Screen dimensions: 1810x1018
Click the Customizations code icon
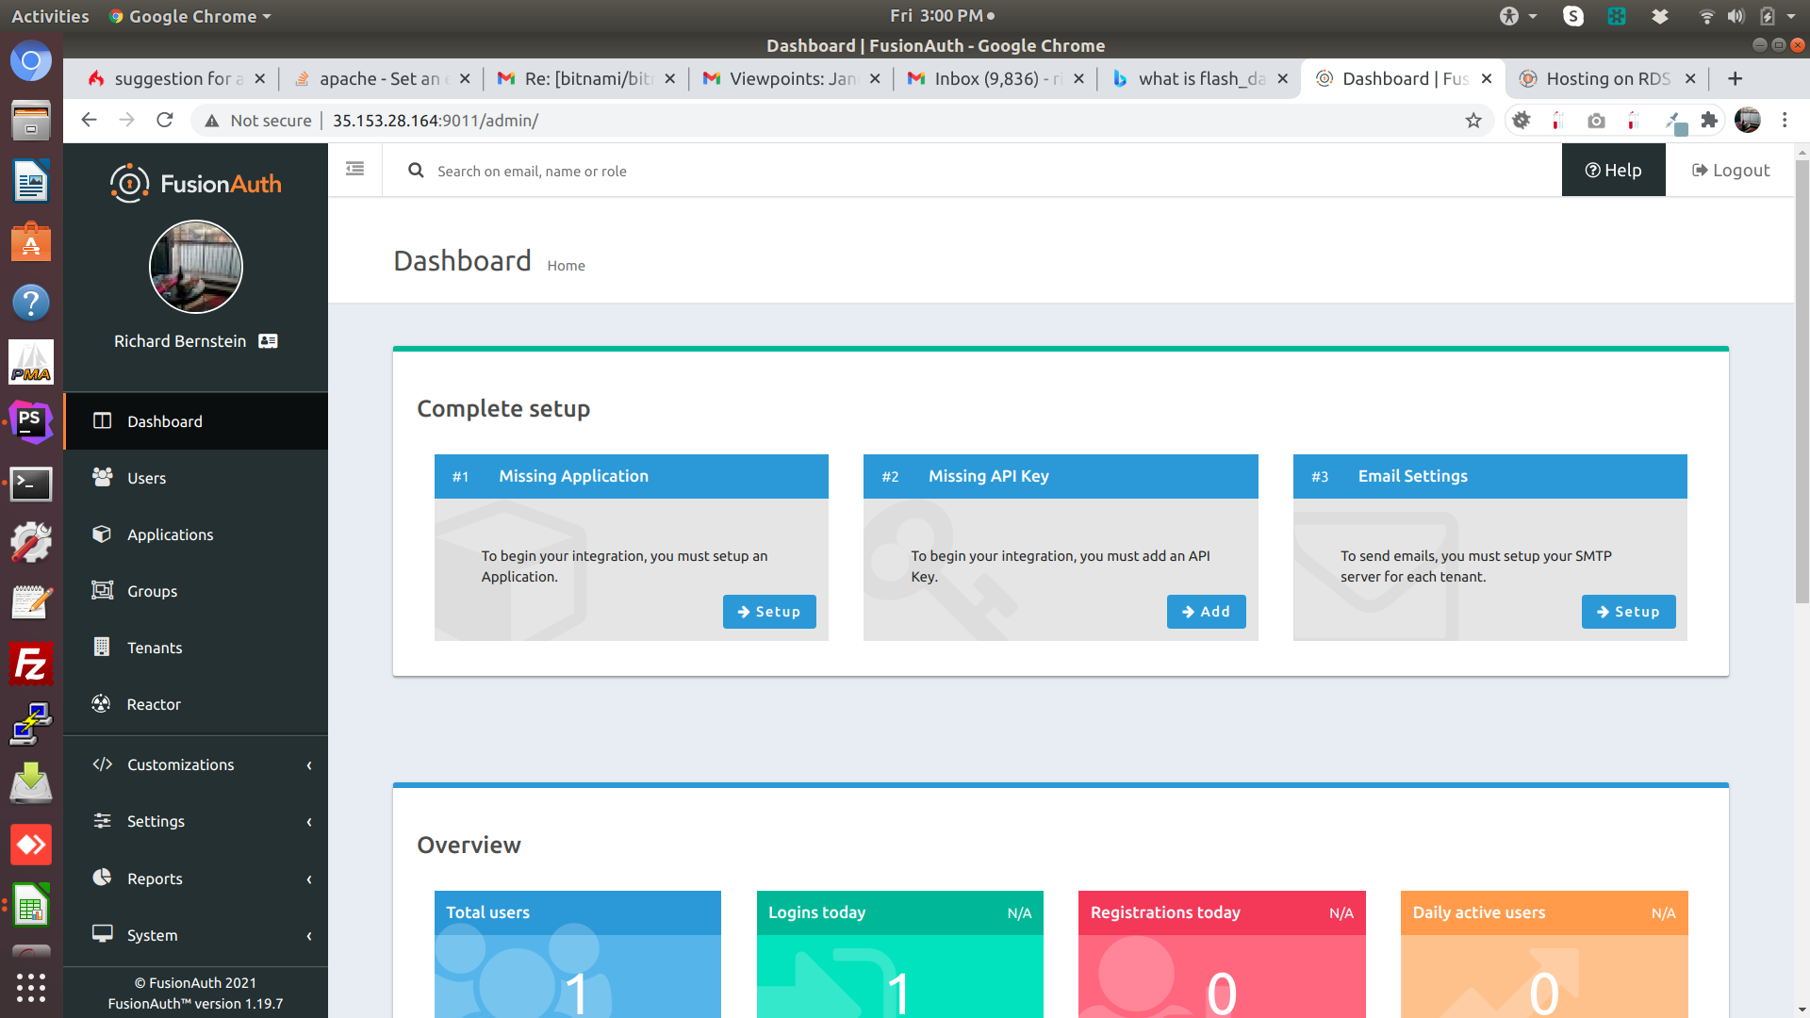[x=103, y=764]
